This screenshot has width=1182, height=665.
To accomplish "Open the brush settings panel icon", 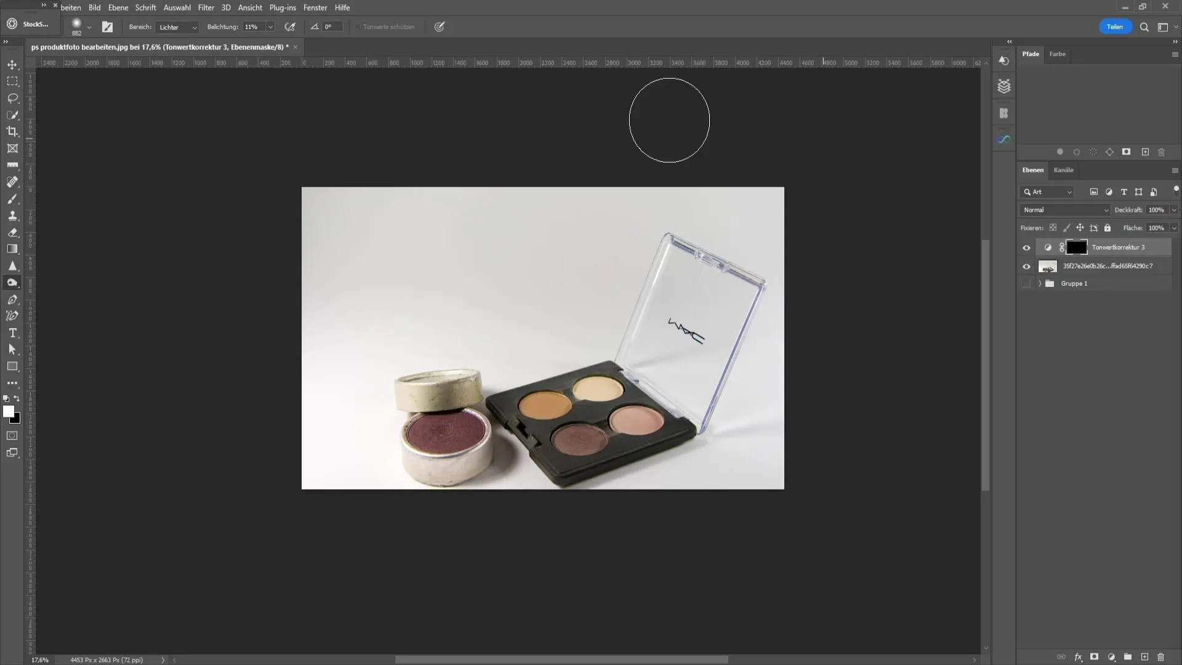I will pos(107,27).
